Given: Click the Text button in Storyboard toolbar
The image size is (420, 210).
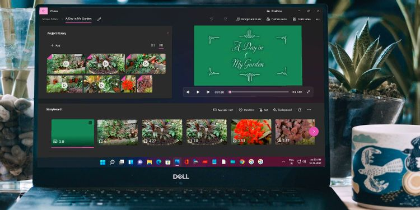Looking at the screenshot, I should 264,110.
